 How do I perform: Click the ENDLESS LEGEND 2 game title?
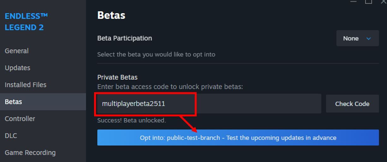(26, 22)
